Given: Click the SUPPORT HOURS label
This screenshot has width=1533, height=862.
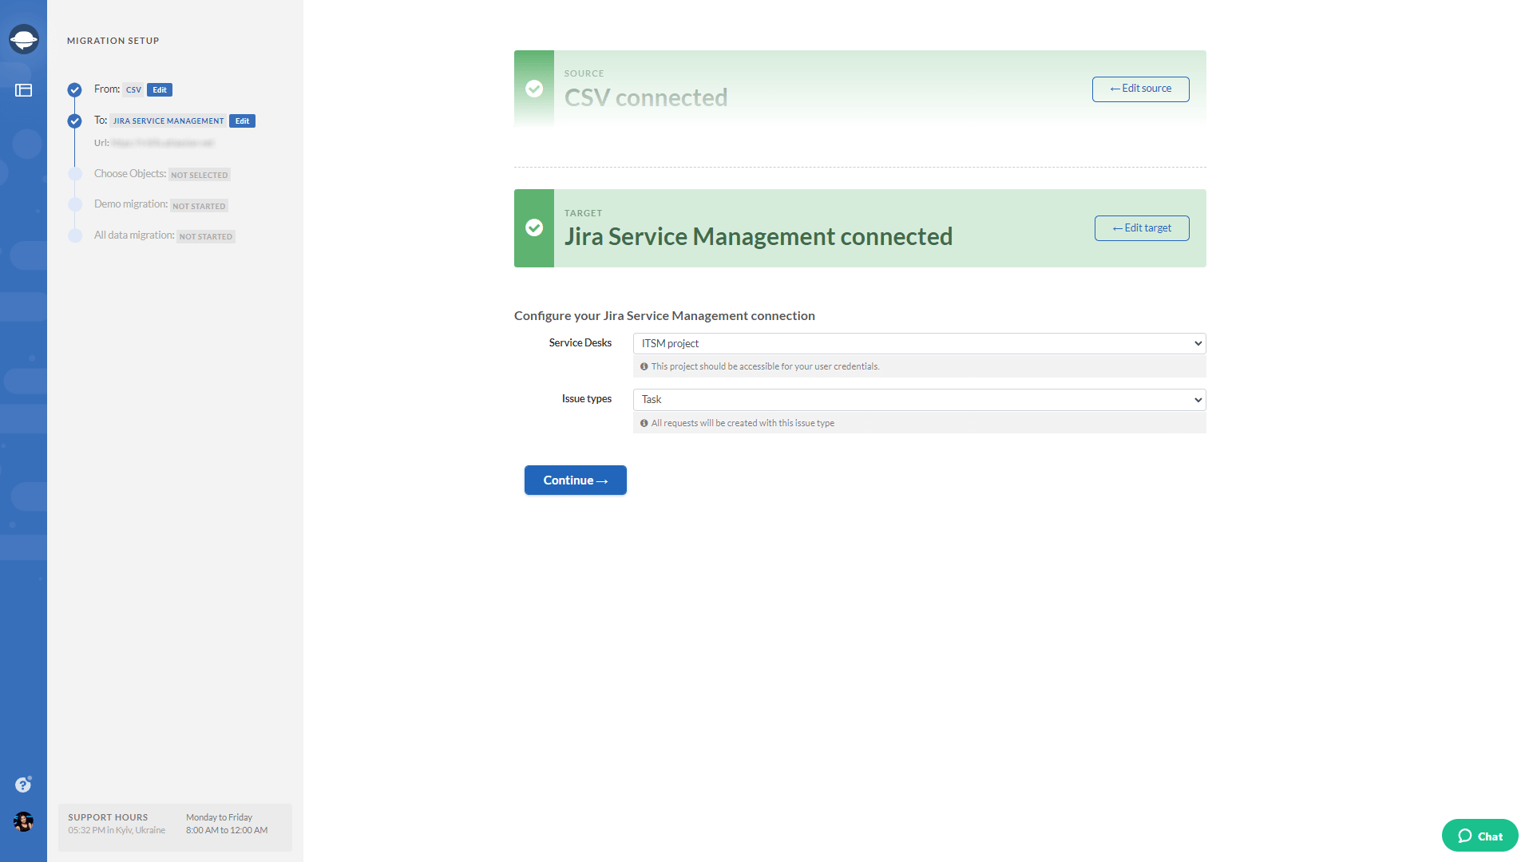Looking at the screenshot, I should click(x=108, y=817).
